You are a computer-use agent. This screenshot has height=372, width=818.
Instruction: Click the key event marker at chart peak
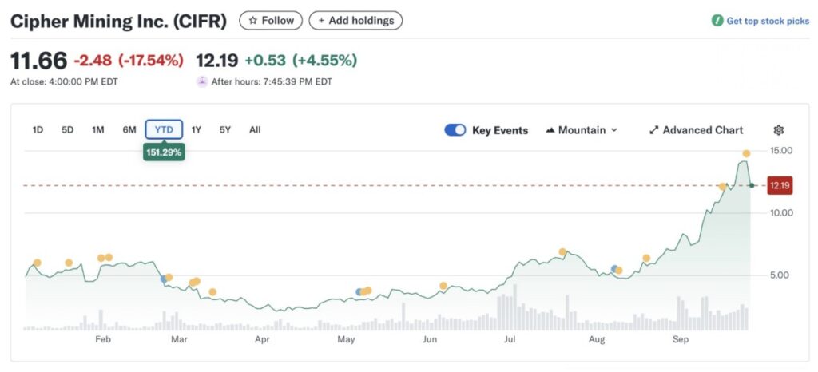746,153
